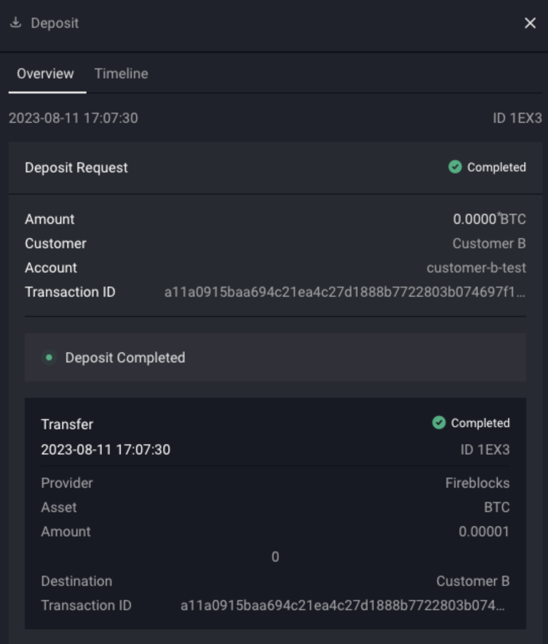Click the green Completed checkmark in Transfer card

tap(439, 423)
